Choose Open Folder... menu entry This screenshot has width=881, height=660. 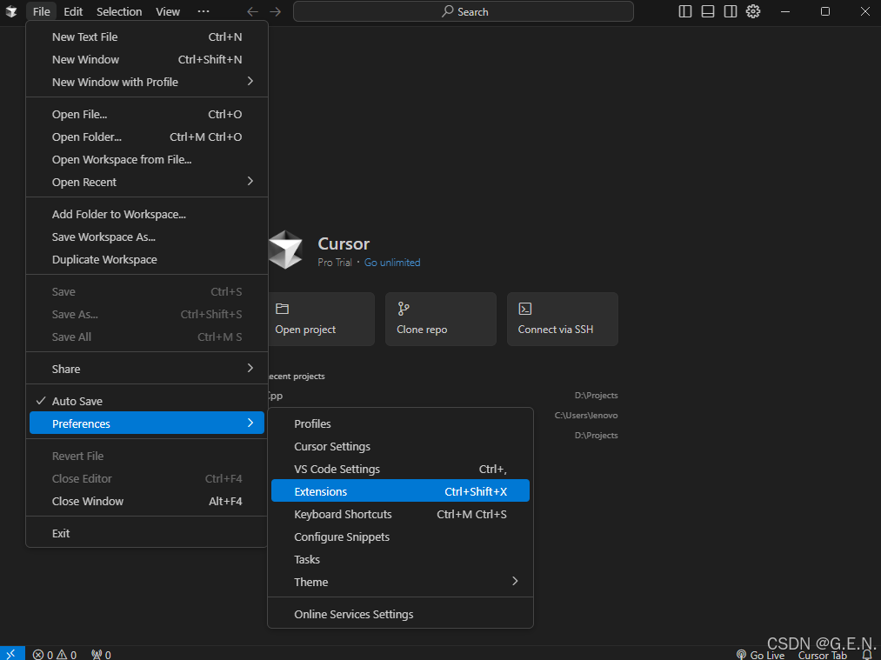coord(147,137)
